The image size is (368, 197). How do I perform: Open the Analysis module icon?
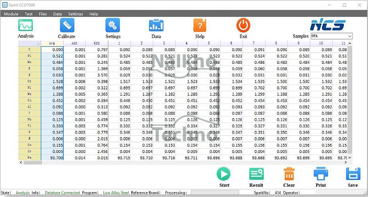click(x=25, y=25)
